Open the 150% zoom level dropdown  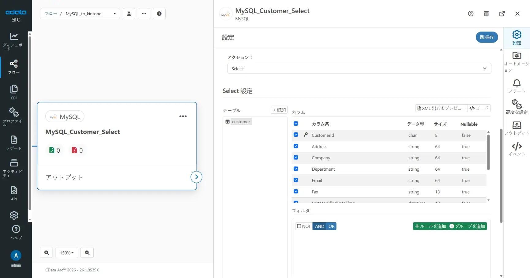(67, 253)
